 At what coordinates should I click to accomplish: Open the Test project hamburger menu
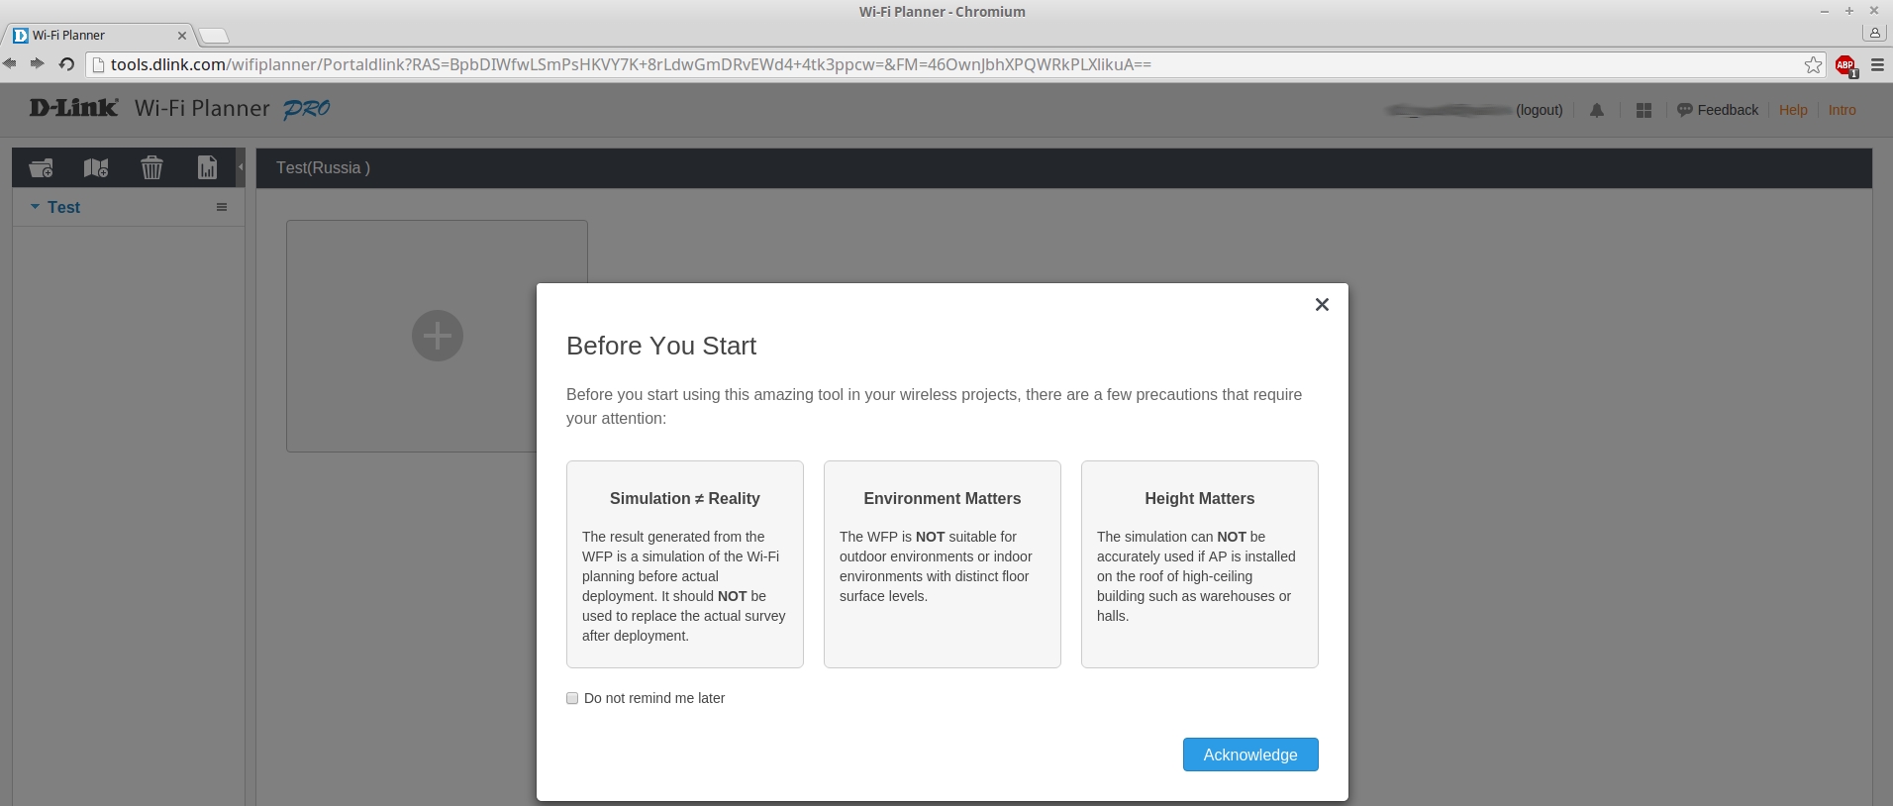(222, 207)
